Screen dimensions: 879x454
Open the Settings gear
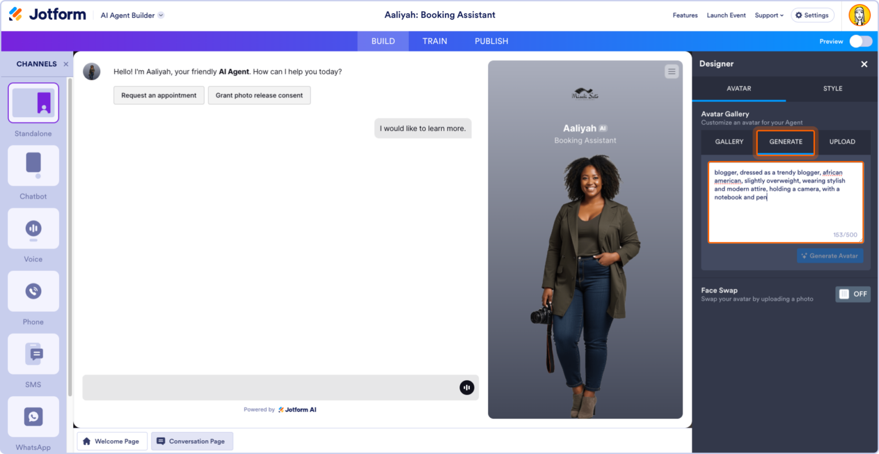812,15
